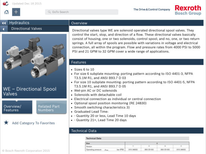
Task: Click "Solenoids with detachable coil" line
Action: pos(98,95)
